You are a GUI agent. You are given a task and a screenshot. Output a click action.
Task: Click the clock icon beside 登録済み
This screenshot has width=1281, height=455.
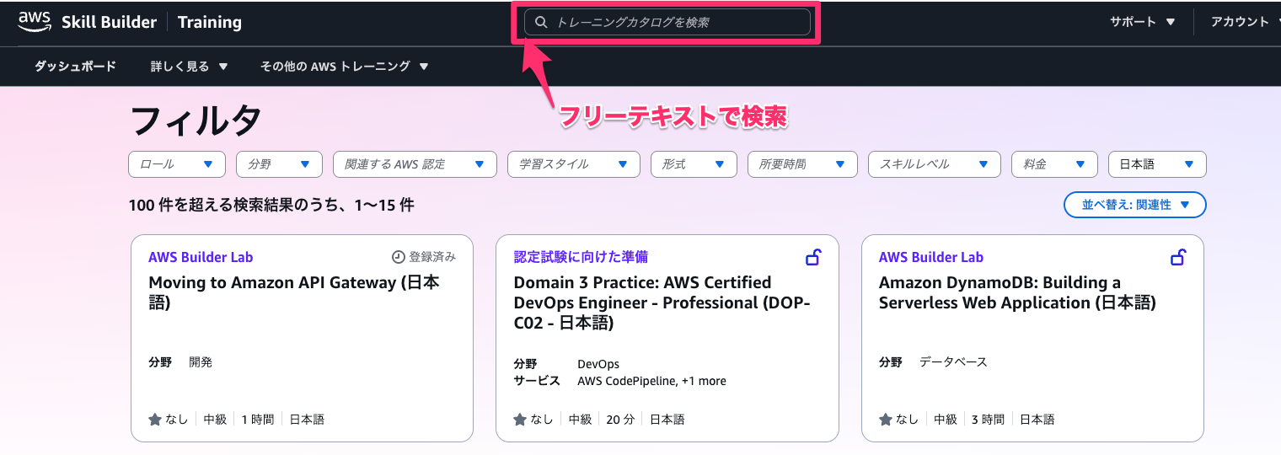click(x=399, y=257)
